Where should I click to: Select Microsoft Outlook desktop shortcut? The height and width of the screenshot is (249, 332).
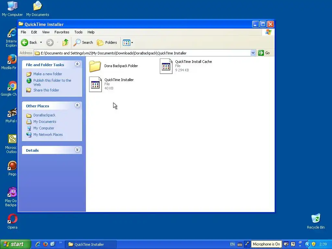[11, 144]
